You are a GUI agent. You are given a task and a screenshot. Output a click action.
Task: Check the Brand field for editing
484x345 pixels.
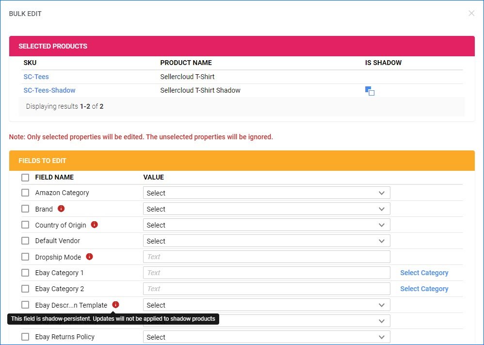[x=25, y=209]
